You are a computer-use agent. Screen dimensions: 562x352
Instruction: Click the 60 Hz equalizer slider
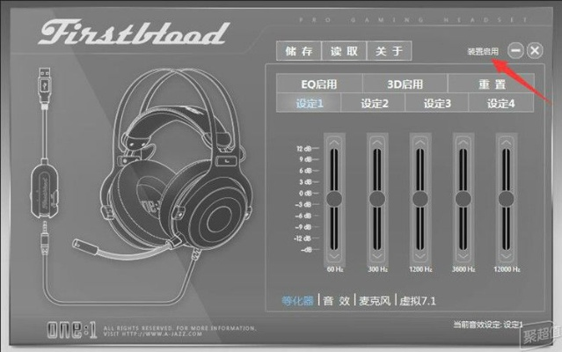334,198
